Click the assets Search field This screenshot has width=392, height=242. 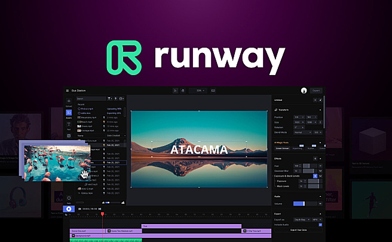tap(91, 98)
